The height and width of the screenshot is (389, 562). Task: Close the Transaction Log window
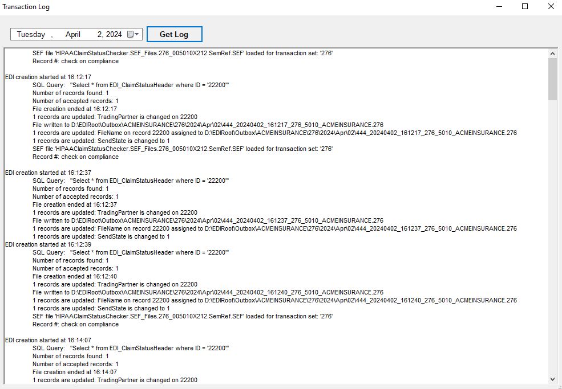tap(551, 6)
